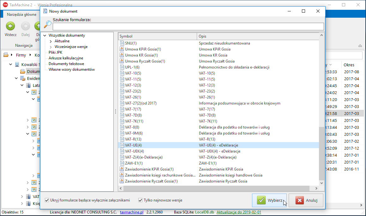Click the Szukanie formularza search field

pyautogui.click(x=188, y=27)
